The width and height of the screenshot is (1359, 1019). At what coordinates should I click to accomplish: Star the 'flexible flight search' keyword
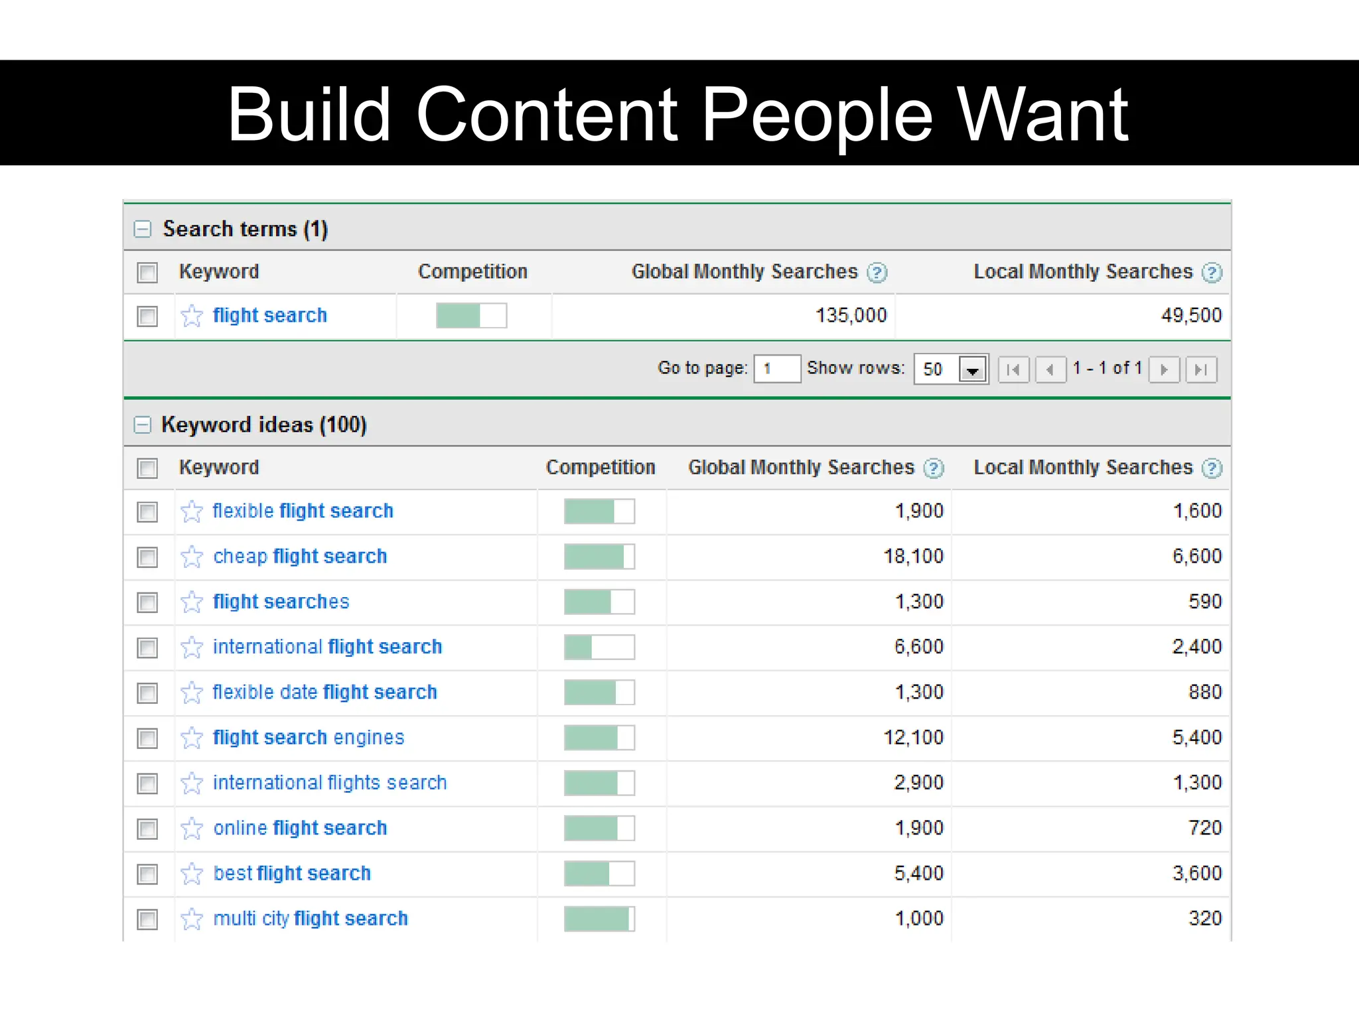(x=192, y=511)
